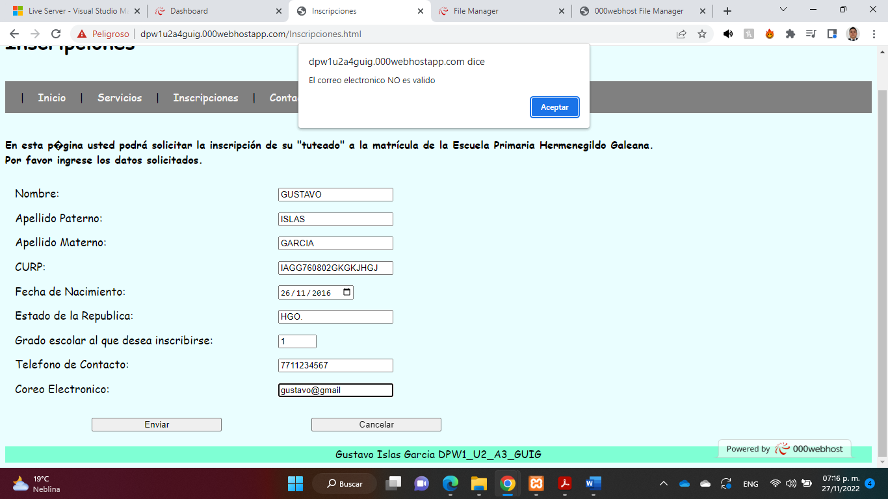Screen dimensions: 888x499
Task: Click the forward navigation arrow
Action: (x=35, y=34)
